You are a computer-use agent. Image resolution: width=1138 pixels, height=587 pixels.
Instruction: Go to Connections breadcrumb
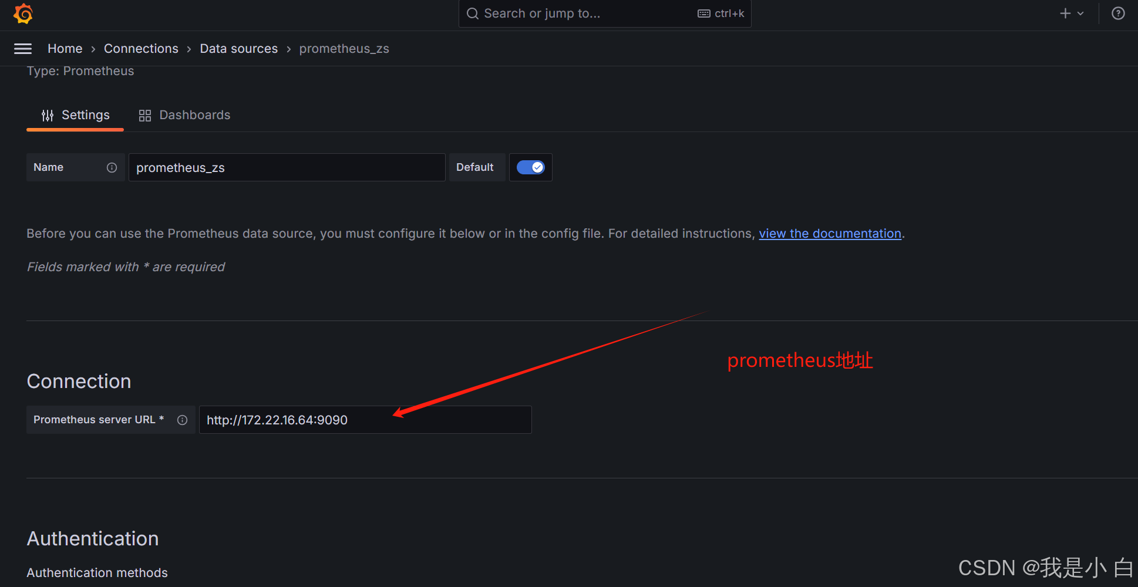click(141, 49)
